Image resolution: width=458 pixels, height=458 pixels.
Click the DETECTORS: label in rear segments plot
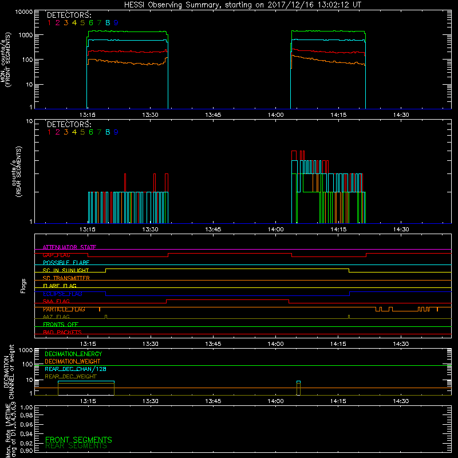69,124
